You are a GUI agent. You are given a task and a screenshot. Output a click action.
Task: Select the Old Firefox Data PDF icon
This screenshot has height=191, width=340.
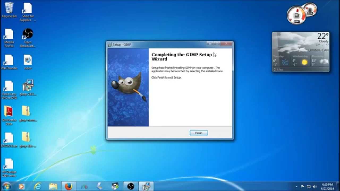click(9, 115)
